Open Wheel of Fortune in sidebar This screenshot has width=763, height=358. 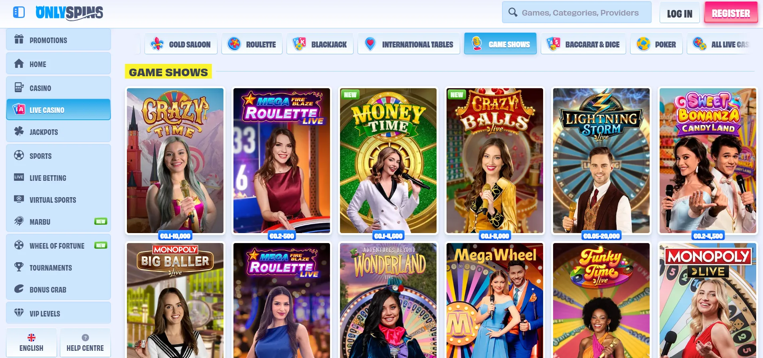pyautogui.click(x=57, y=246)
